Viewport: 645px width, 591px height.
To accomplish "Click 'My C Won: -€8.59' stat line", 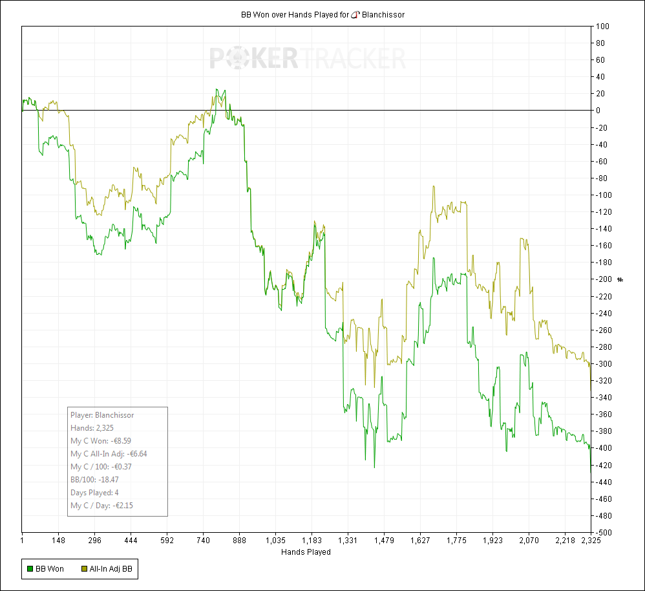I will pos(101,441).
